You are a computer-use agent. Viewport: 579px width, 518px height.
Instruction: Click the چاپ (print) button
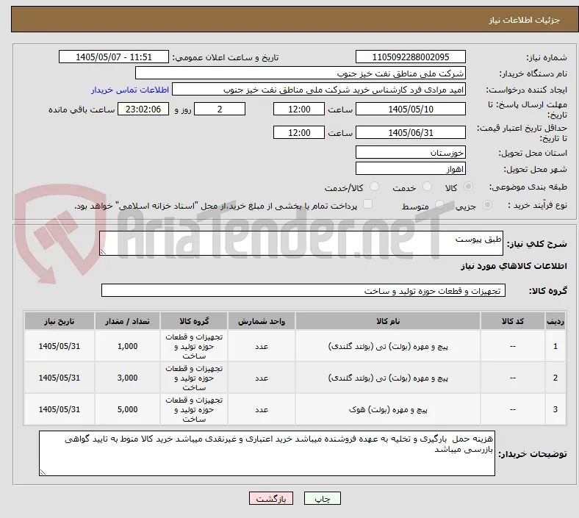click(x=322, y=498)
